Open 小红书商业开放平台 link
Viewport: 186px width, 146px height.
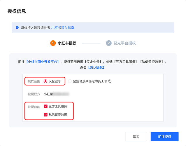click(43, 62)
